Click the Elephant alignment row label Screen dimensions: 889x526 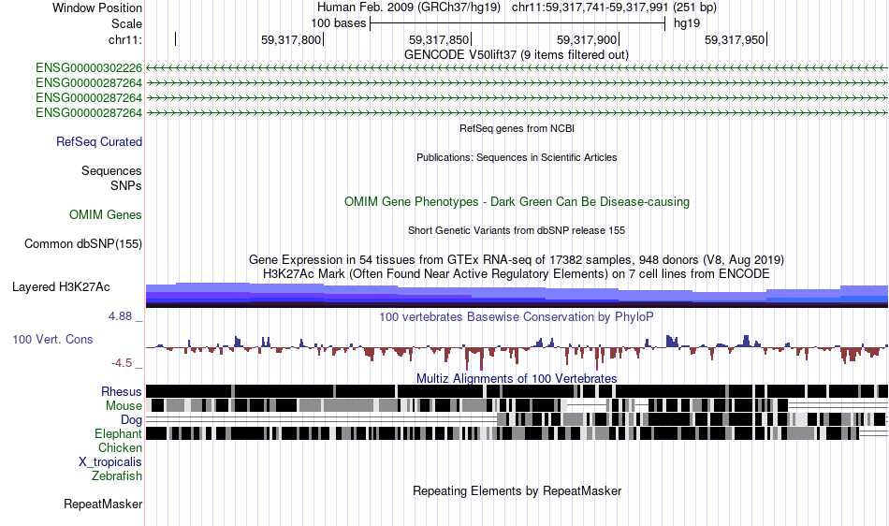119,433
